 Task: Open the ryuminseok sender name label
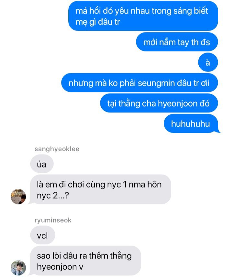53,220
